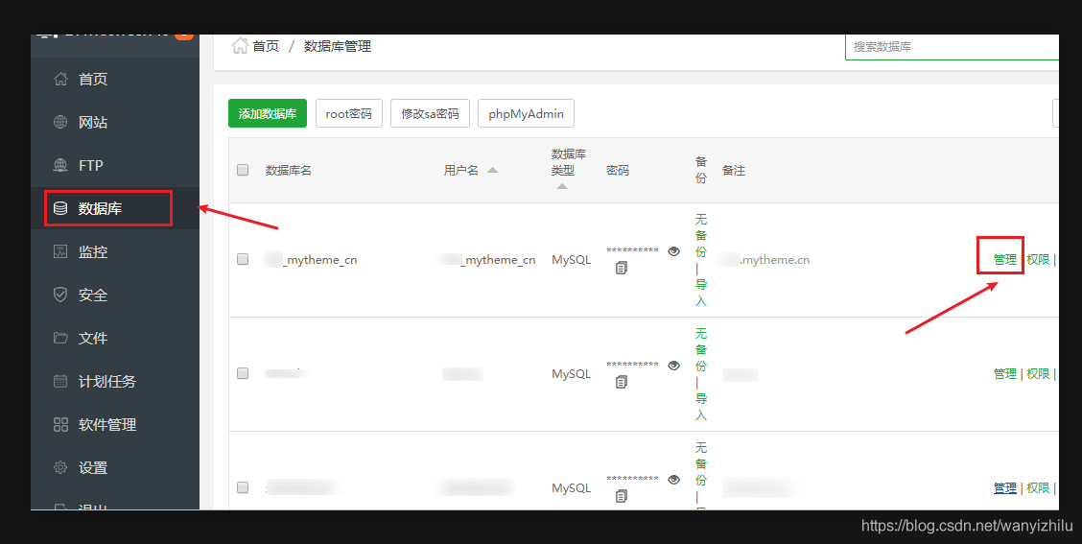Select the checkbox for the second database row
Viewport: 1082px width, 544px height.
coord(243,373)
